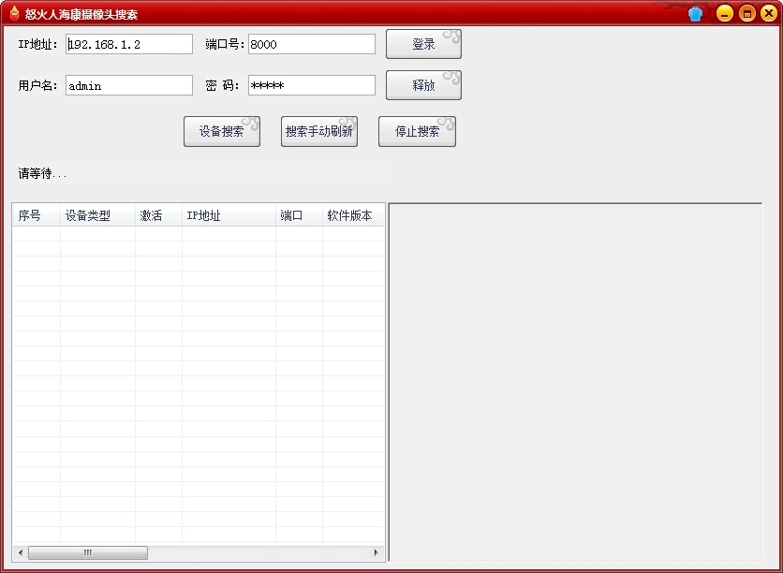Focus the 密码 password field
This screenshot has width=783, height=573.
[312, 85]
